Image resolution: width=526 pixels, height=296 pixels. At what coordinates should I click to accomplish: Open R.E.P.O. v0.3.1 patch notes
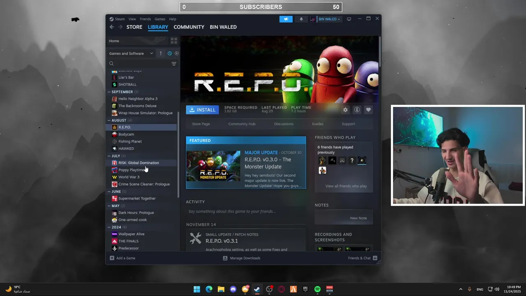221,241
